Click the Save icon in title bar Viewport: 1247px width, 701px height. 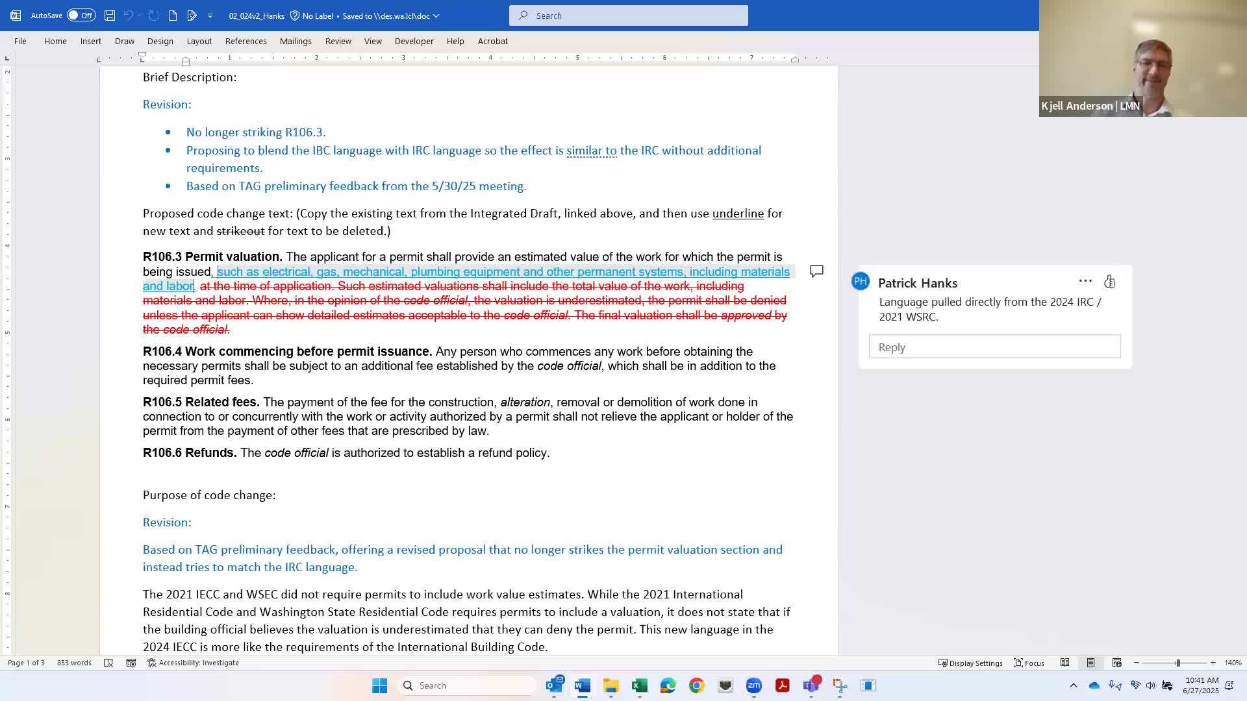point(110,16)
